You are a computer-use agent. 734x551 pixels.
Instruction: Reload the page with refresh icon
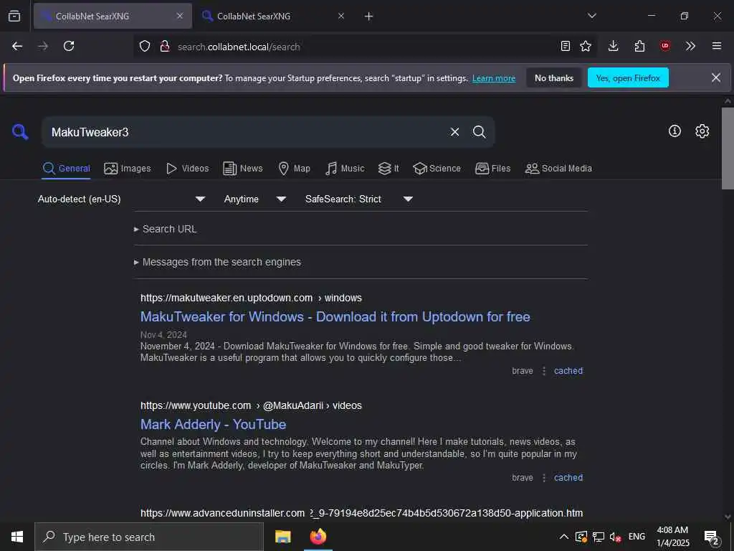click(69, 46)
